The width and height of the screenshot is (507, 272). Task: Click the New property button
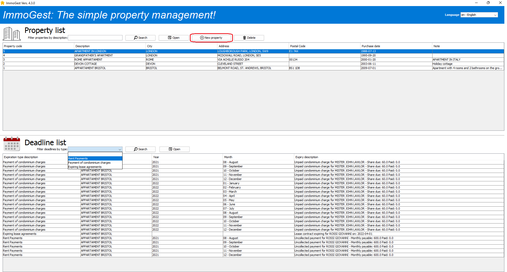click(x=211, y=38)
